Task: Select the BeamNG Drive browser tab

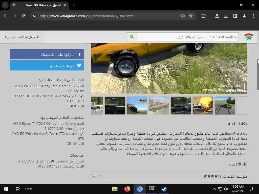Action: (x=40, y=5)
